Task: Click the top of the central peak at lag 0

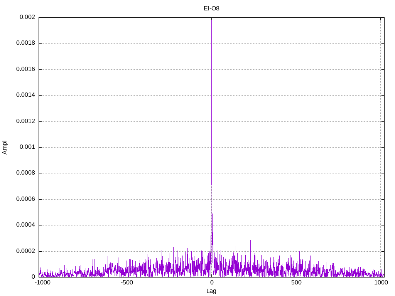Action: (211, 18)
